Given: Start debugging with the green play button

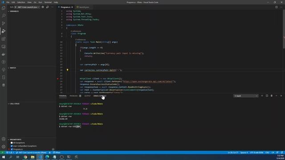Looking at the screenshot, I should click(x=16, y=7).
